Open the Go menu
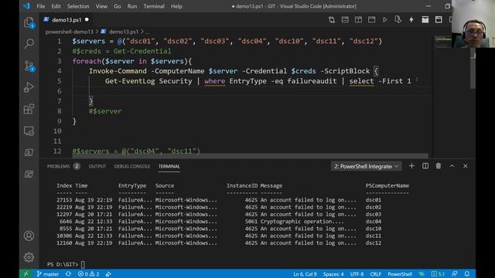The width and height of the screenshot is (495, 278). click(117, 6)
